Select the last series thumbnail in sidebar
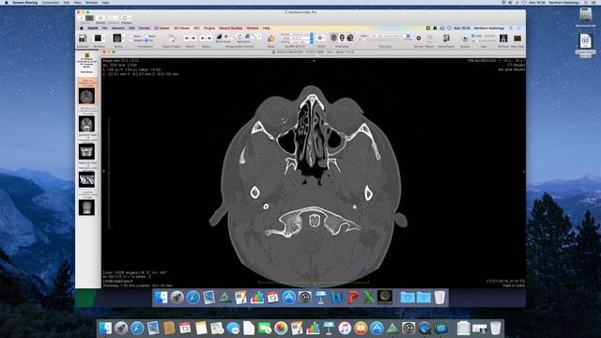Screen dimensions: 601x338 point(86,207)
